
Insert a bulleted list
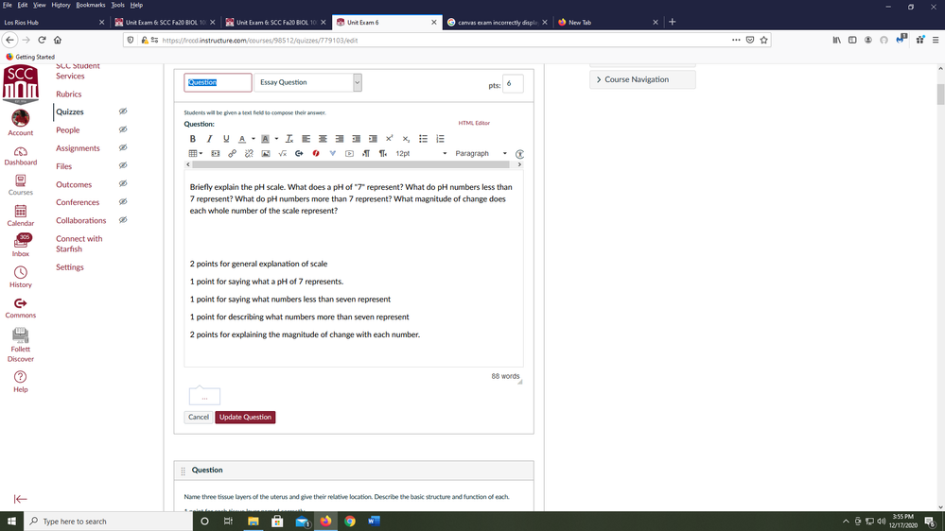(423, 139)
